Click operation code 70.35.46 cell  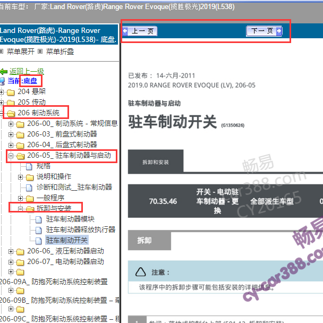tap(163, 201)
